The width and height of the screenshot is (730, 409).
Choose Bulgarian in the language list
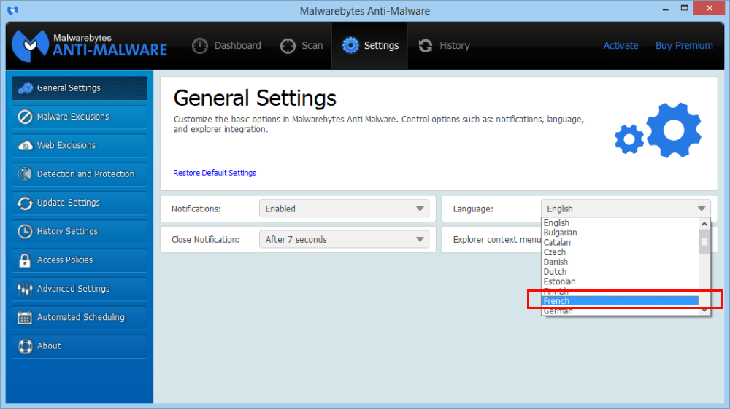[620, 233]
